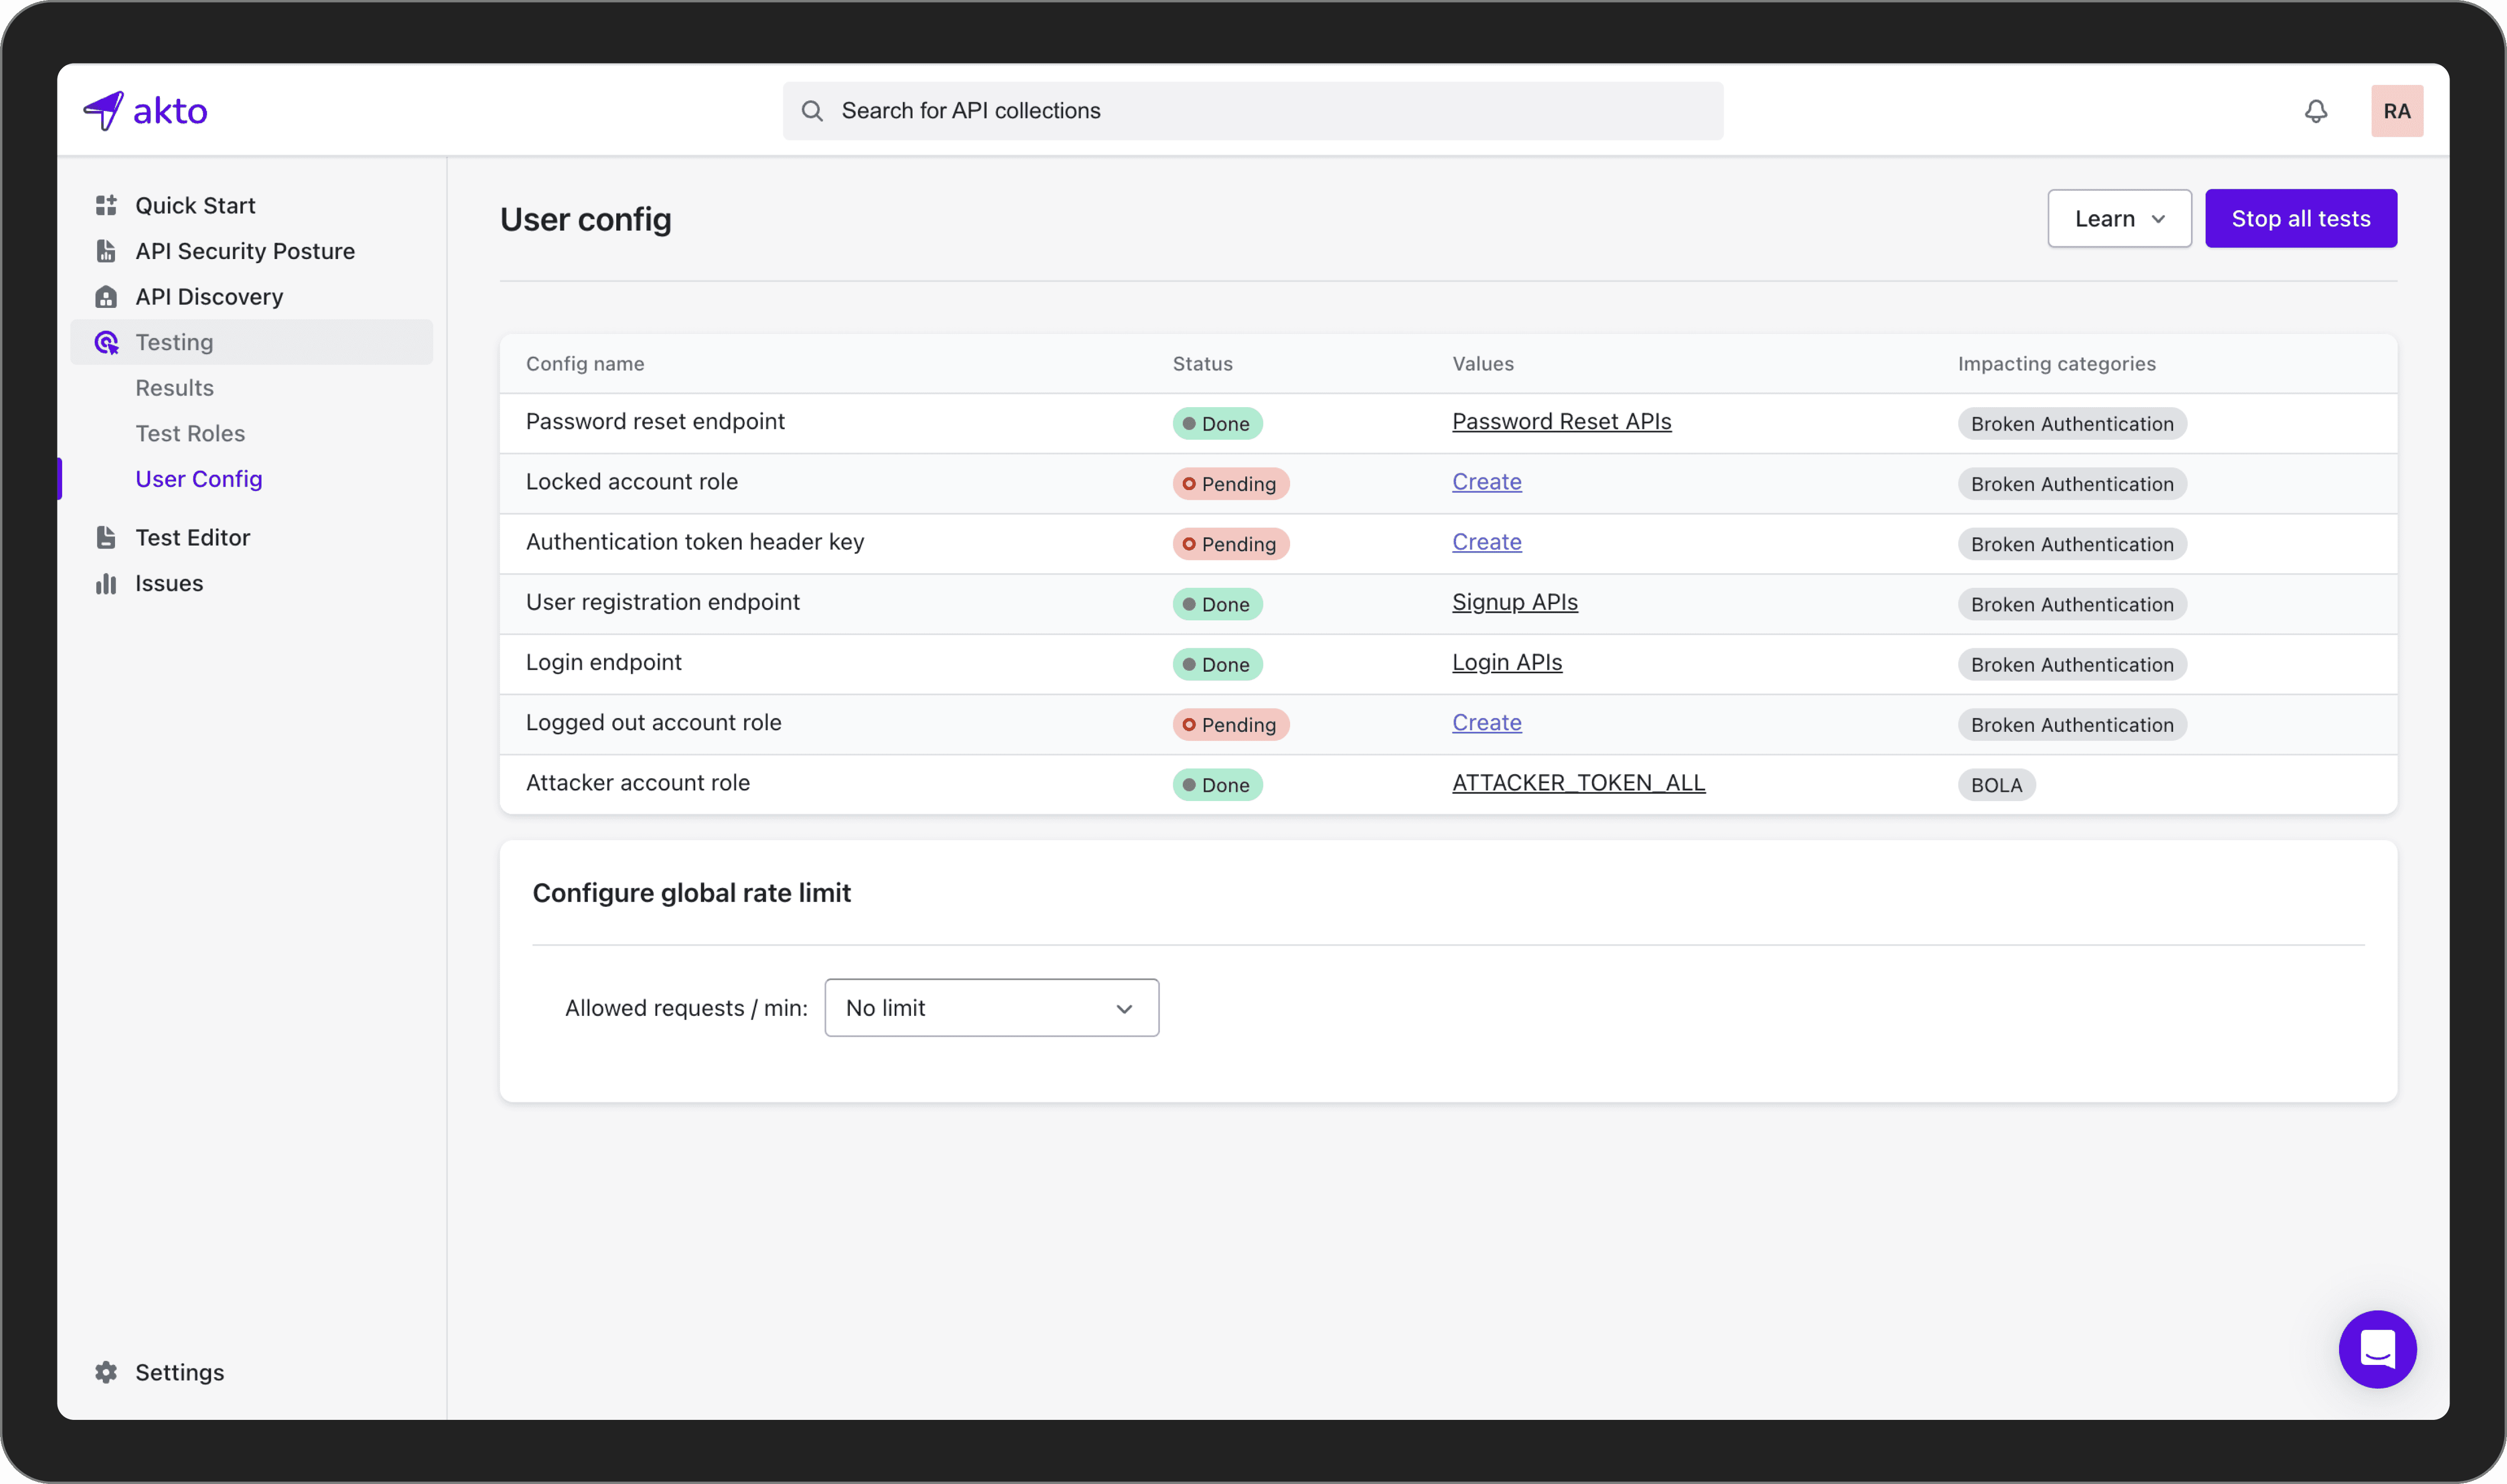
Task: Open Quick Start section
Action: [196, 203]
